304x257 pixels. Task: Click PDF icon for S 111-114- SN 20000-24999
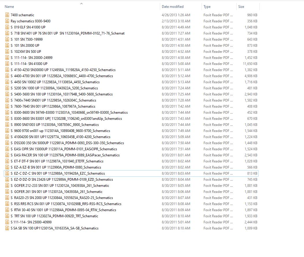coord(7,57)
